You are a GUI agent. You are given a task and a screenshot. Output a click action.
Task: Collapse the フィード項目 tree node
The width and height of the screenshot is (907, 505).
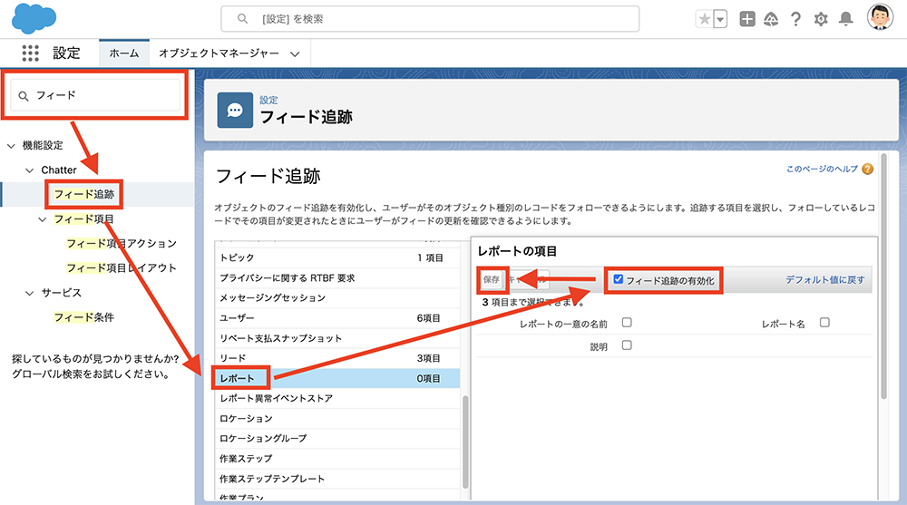tap(43, 219)
